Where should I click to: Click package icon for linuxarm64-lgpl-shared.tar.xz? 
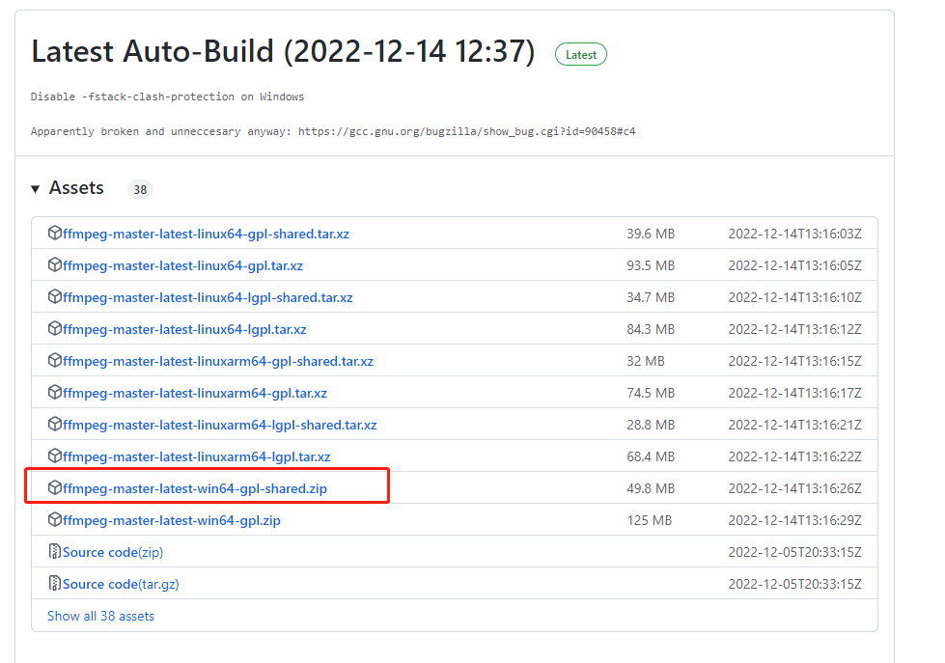(55, 425)
